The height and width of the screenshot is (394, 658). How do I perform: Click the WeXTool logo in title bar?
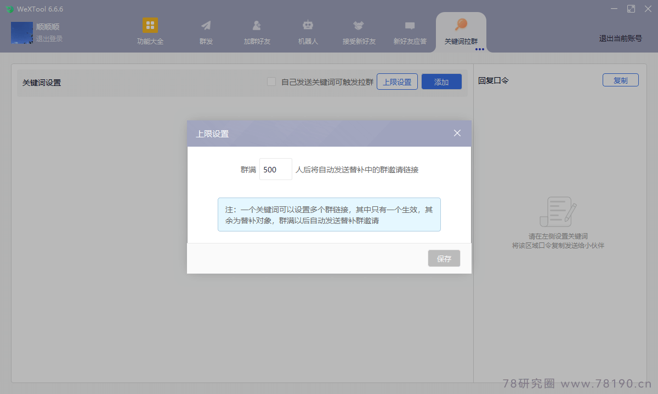[9, 9]
